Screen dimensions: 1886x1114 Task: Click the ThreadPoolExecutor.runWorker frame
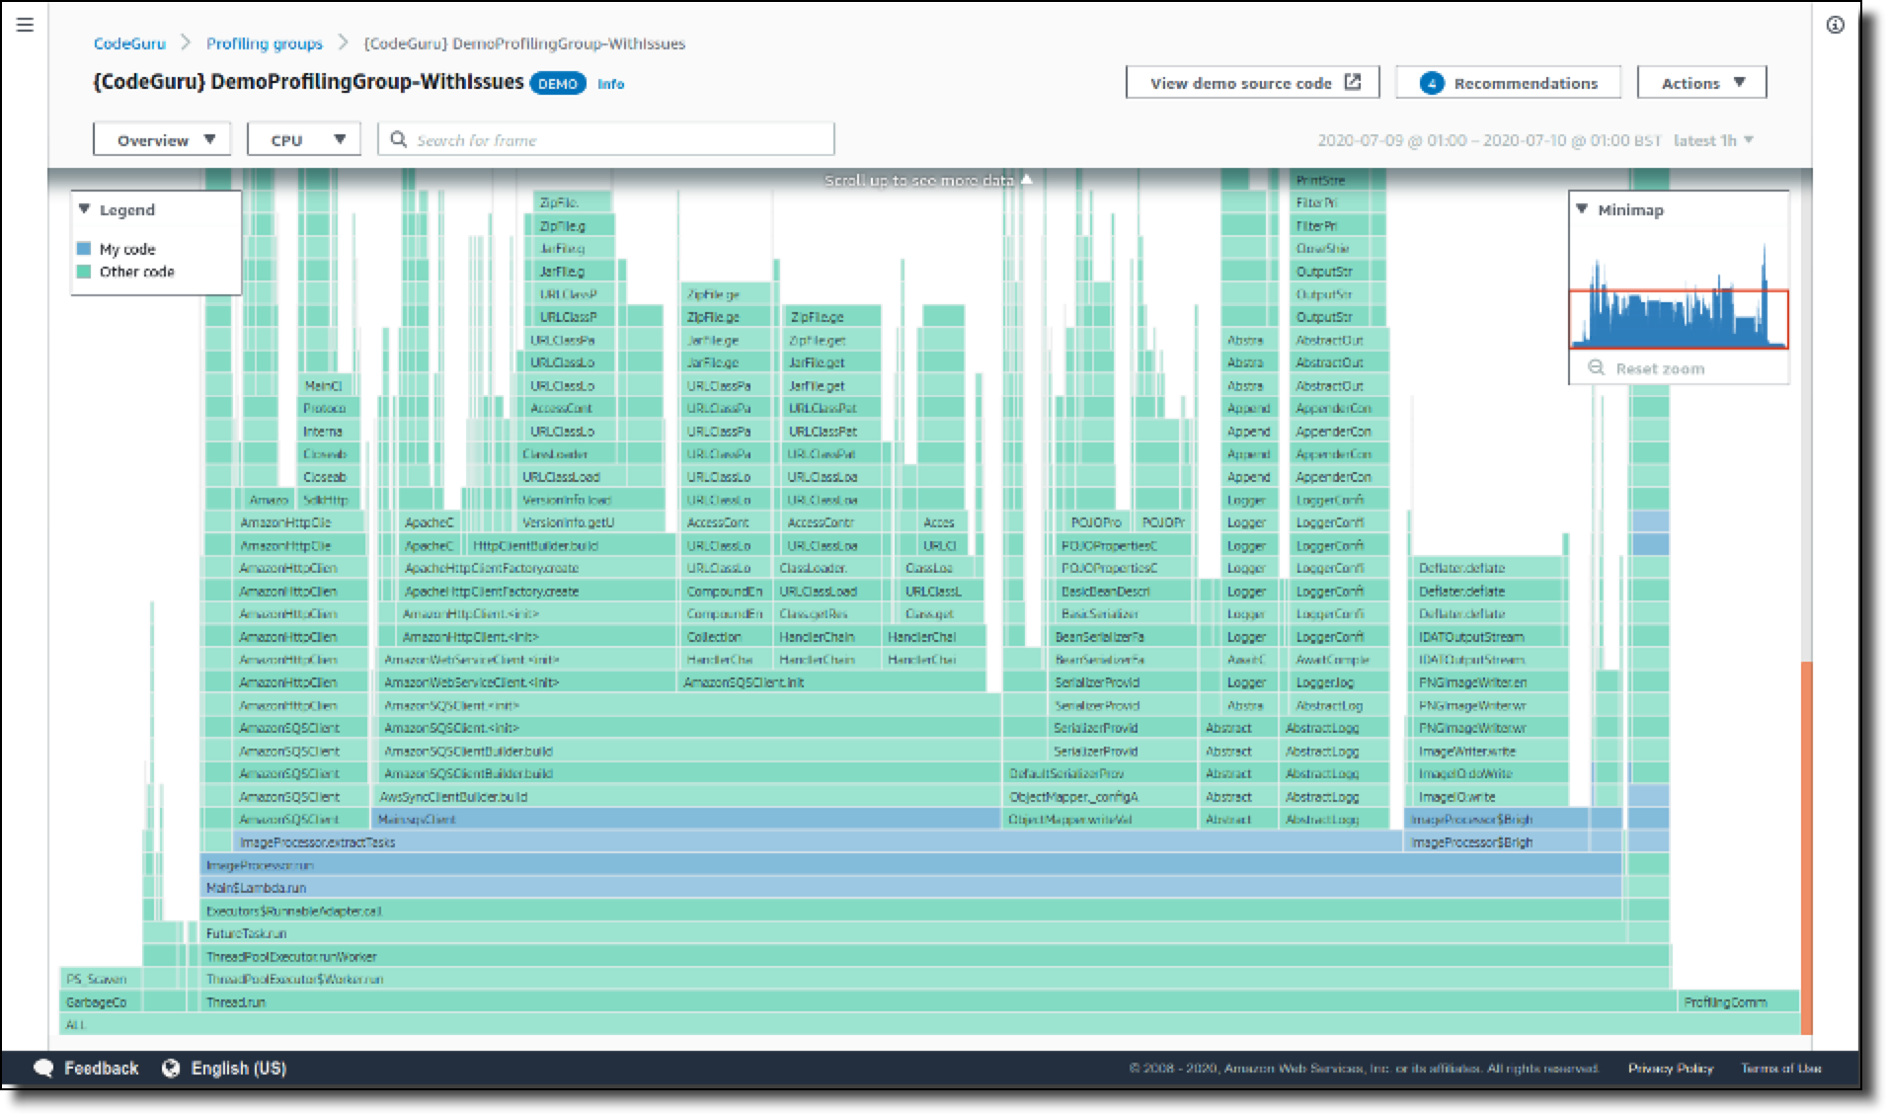point(935,956)
